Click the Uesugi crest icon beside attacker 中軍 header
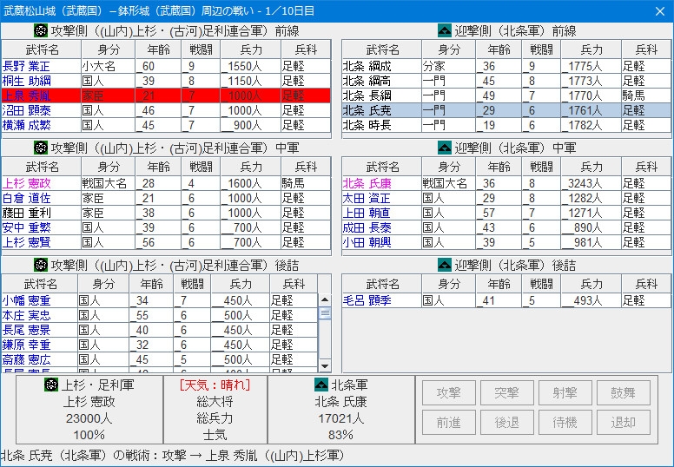 tap(40, 148)
